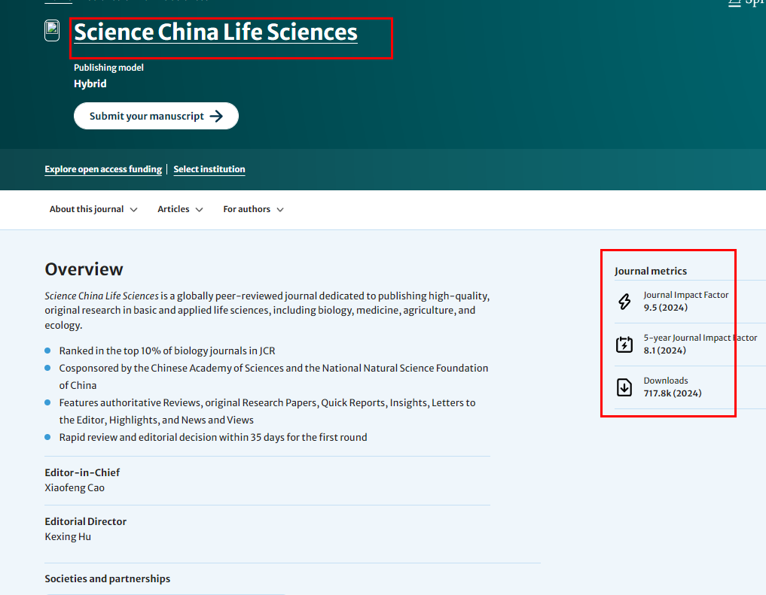This screenshot has width=766, height=595.
Task: Select the About this journal menu item
Action: click(85, 209)
